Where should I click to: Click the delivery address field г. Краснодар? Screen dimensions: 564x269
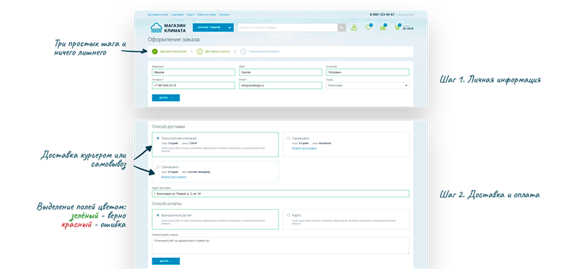tap(281, 194)
